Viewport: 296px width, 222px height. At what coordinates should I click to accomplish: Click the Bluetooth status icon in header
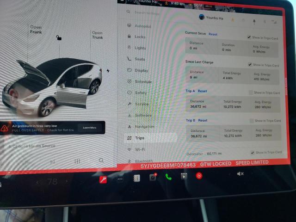(x=265, y=22)
